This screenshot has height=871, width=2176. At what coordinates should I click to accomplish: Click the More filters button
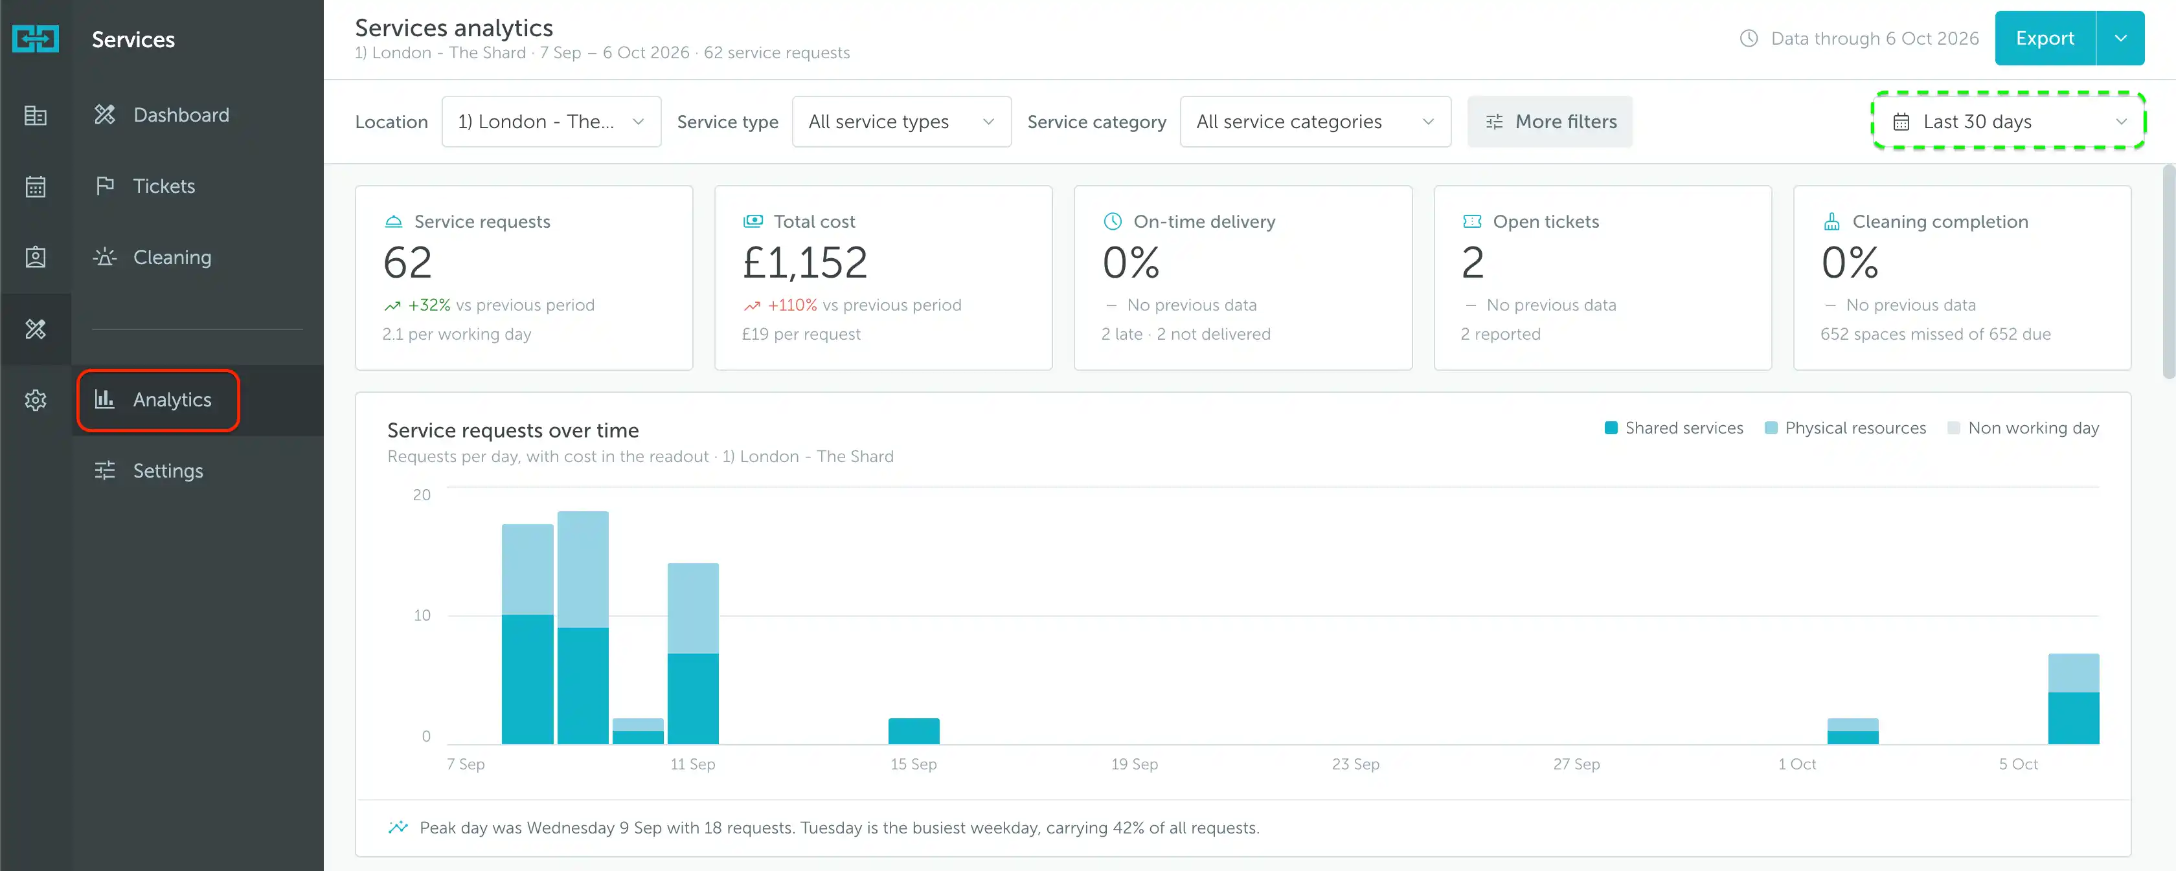[1549, 122]
